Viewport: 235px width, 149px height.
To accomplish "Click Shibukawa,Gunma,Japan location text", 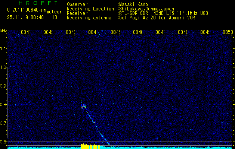I will (146, 9).
